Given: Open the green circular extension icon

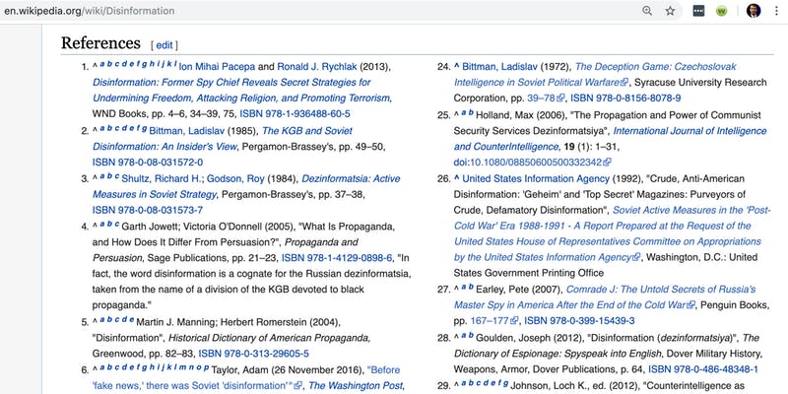Looking at the screenshot, I should (x=721, y=11).
